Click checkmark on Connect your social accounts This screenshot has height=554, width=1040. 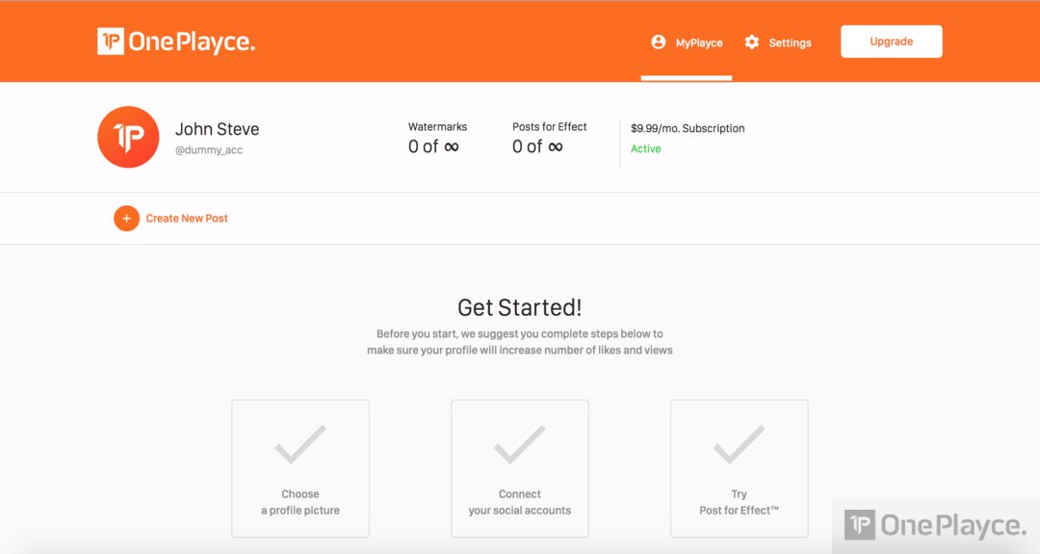coord(520,444)
